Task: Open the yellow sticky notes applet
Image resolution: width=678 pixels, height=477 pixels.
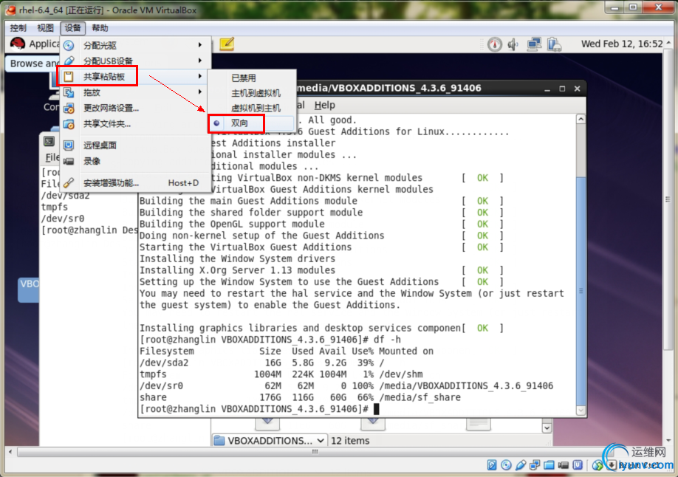Action: pos(227,44)
